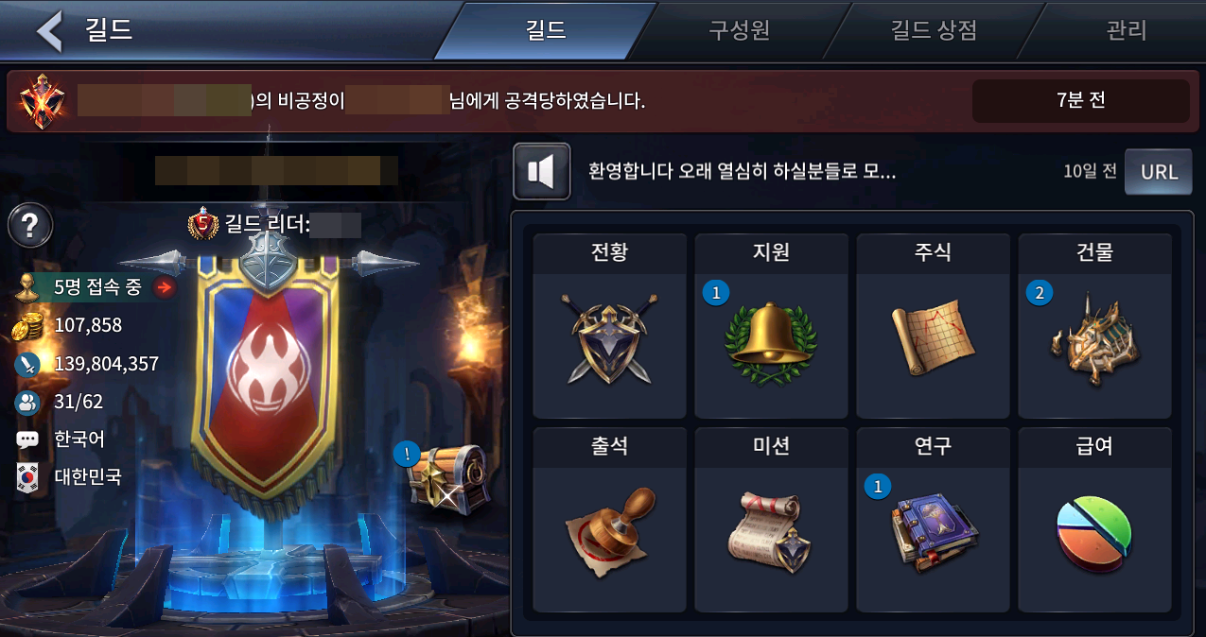1206x637 pixels.
Task: Click the URL button
Action: point(1159,172)
